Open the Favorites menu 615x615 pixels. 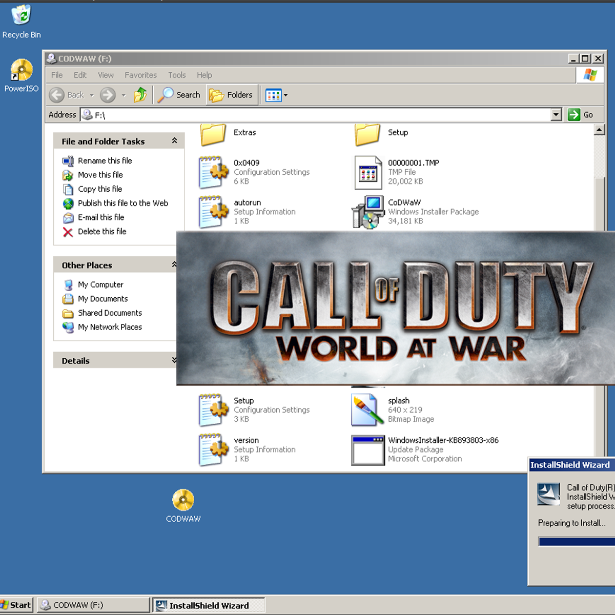tap(141, 75)
